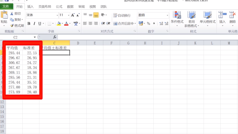
Task: Open number format 数值 dropdown
Action: (x=167, y=15)
